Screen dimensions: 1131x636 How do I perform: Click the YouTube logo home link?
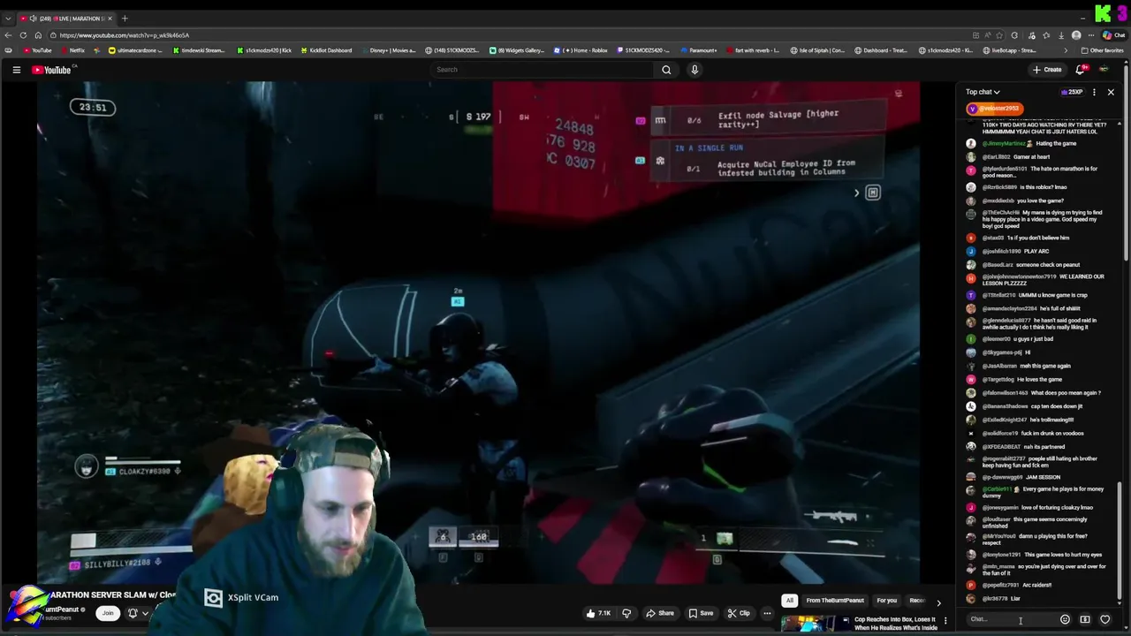(51, 70)
